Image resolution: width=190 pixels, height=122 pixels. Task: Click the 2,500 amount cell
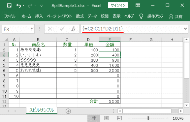pos(110,70)
